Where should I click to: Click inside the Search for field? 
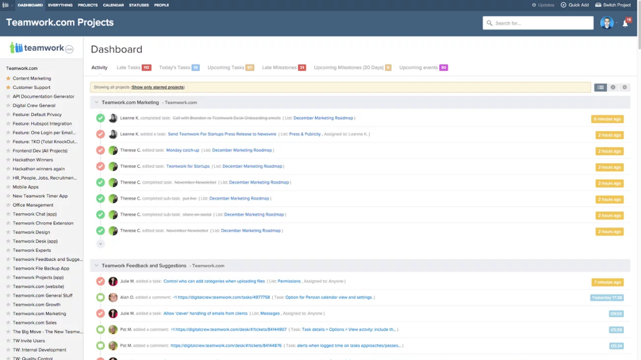pyautogui.click(x=538, y=23)
